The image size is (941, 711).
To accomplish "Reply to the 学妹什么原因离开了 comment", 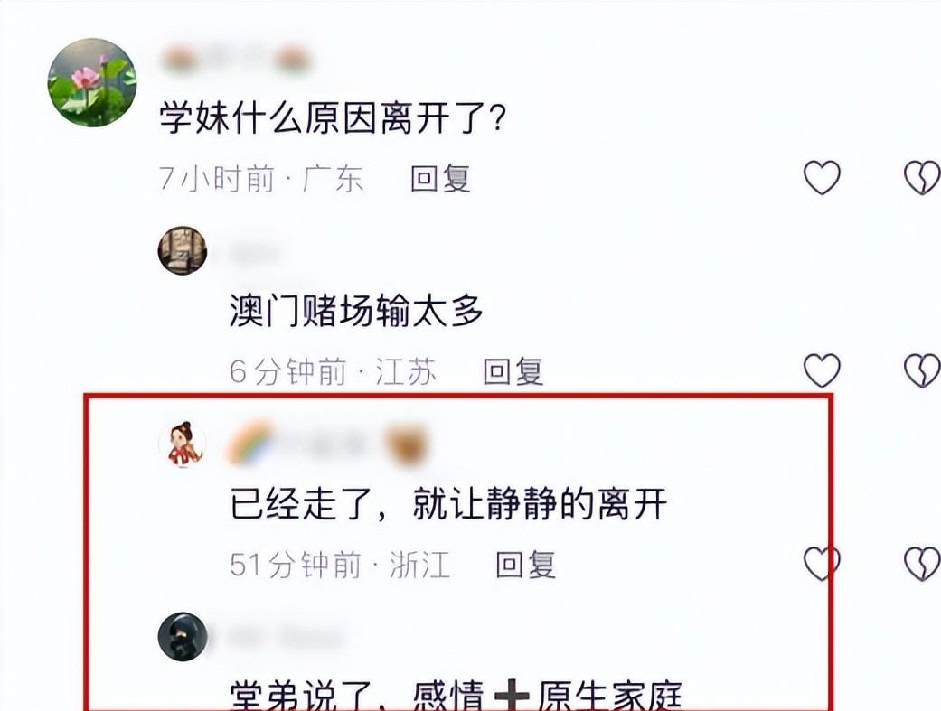I will 440,179.
